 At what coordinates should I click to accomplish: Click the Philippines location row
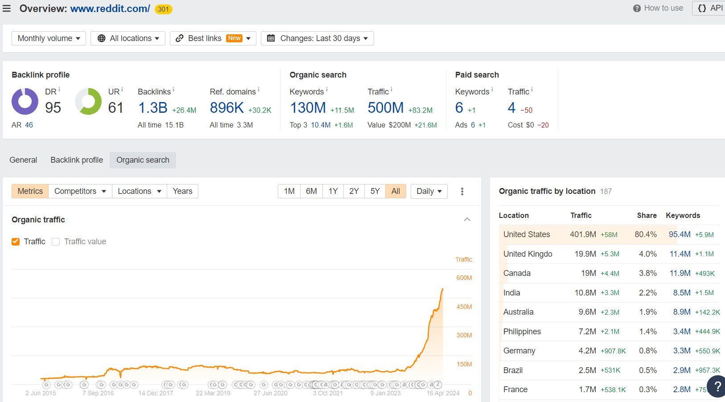pyautogui.click(x=609, y=332)
